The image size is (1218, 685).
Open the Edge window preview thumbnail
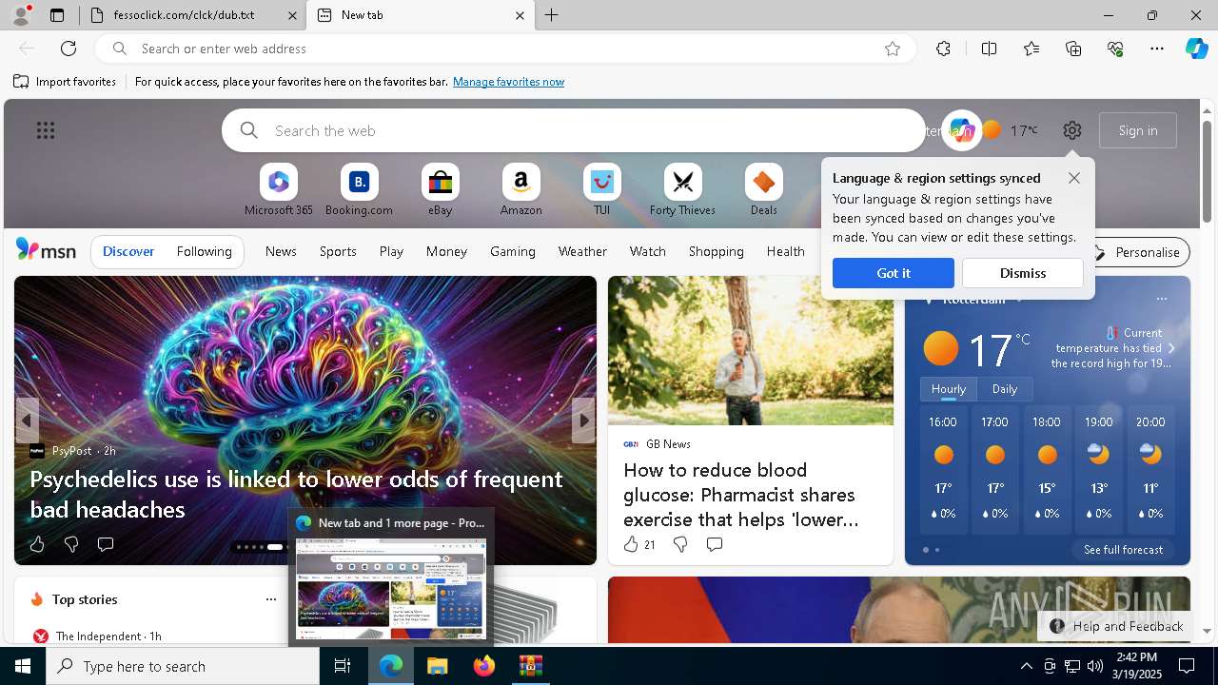(x=391, y=588)
